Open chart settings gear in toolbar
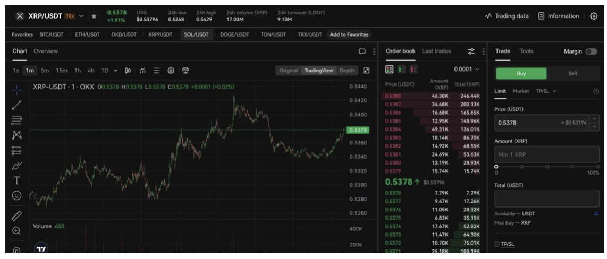 point(171,71)
